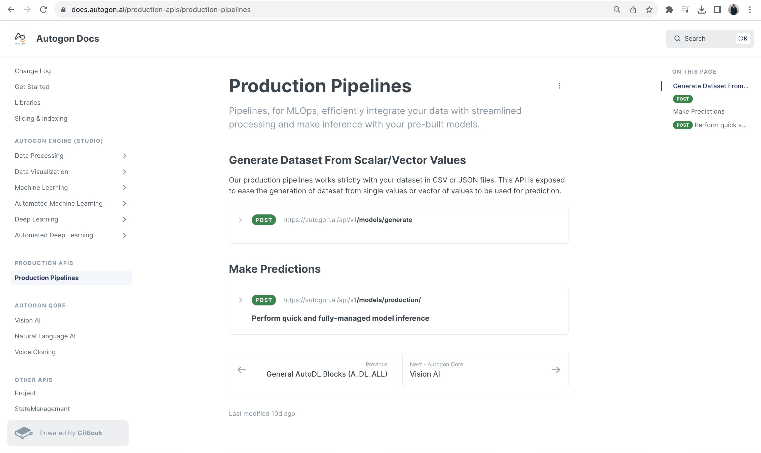The width and height of the screenshot is (761, 453).
Task: Open Get Started page
Action: [x=32, y=87]
